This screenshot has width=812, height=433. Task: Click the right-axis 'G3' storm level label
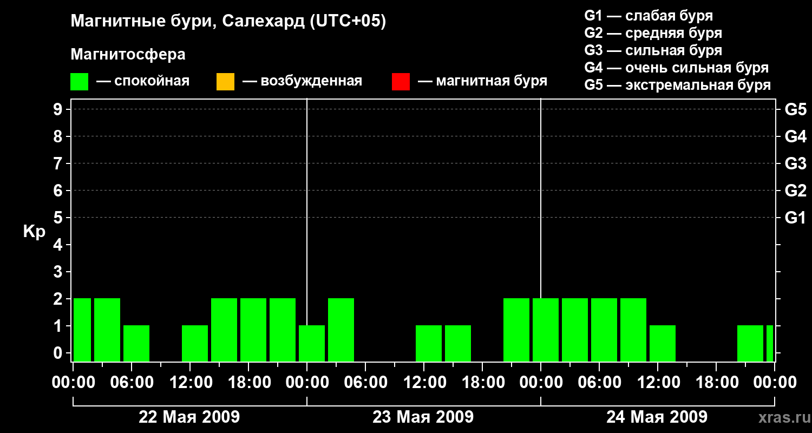796,163
